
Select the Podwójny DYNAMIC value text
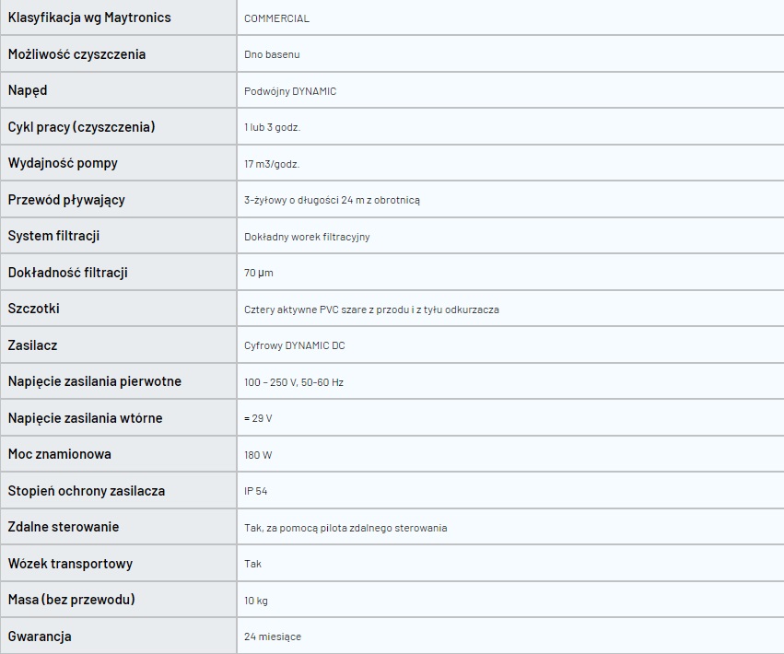pos(290,91)
